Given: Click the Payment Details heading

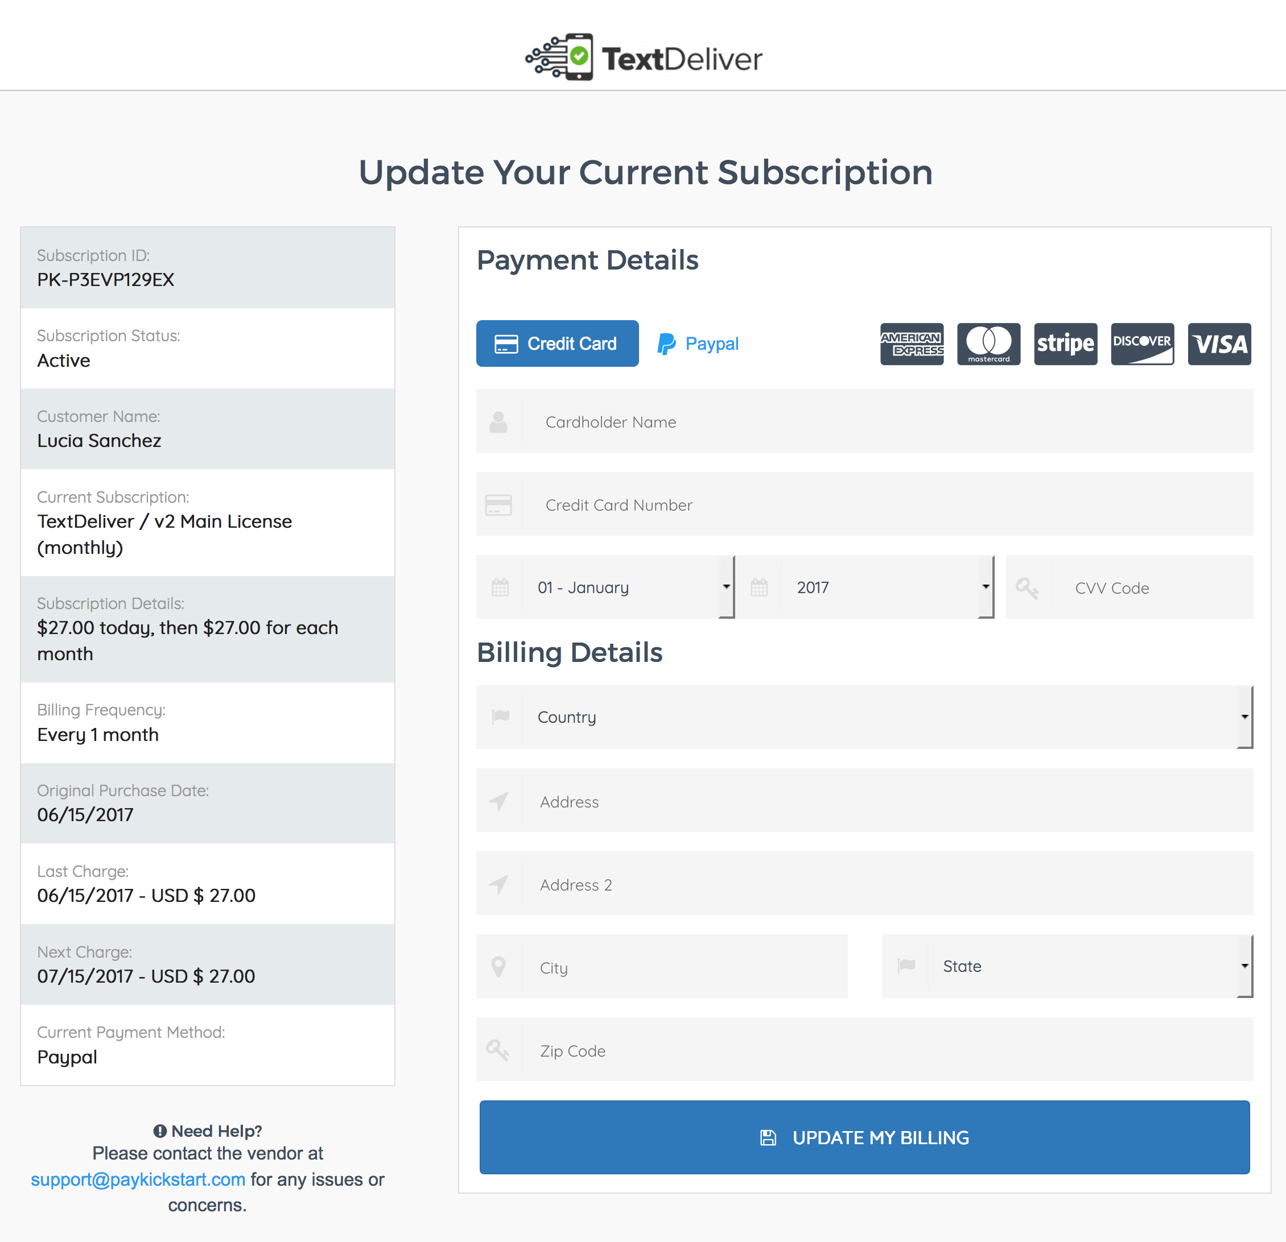Looking at the screenshot, I should pos(587,260).
